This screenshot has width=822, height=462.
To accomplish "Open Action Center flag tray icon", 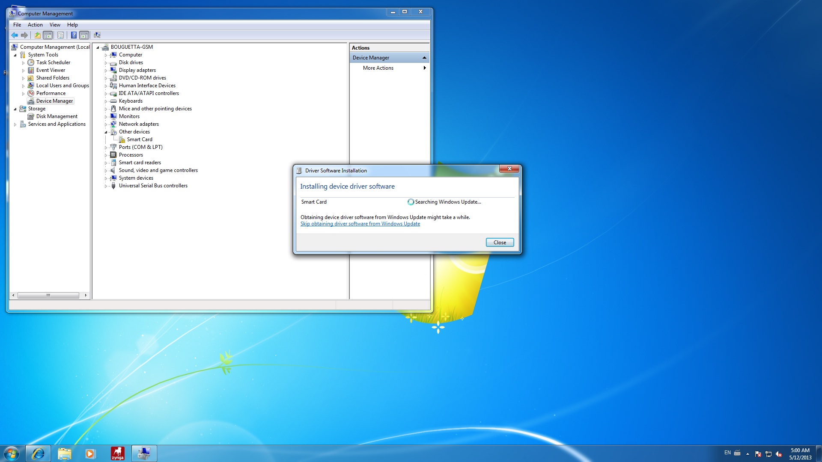I will tap(758, 454).
